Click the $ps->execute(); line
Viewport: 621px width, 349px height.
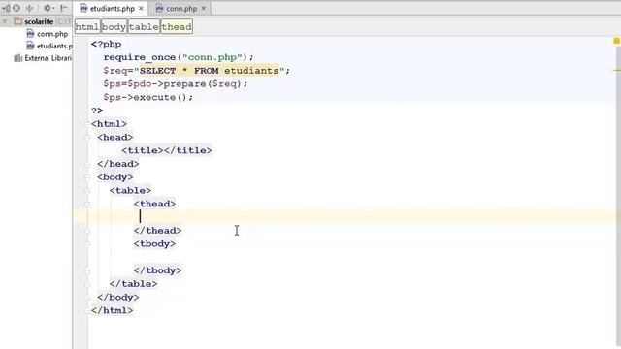click(148, 97)
